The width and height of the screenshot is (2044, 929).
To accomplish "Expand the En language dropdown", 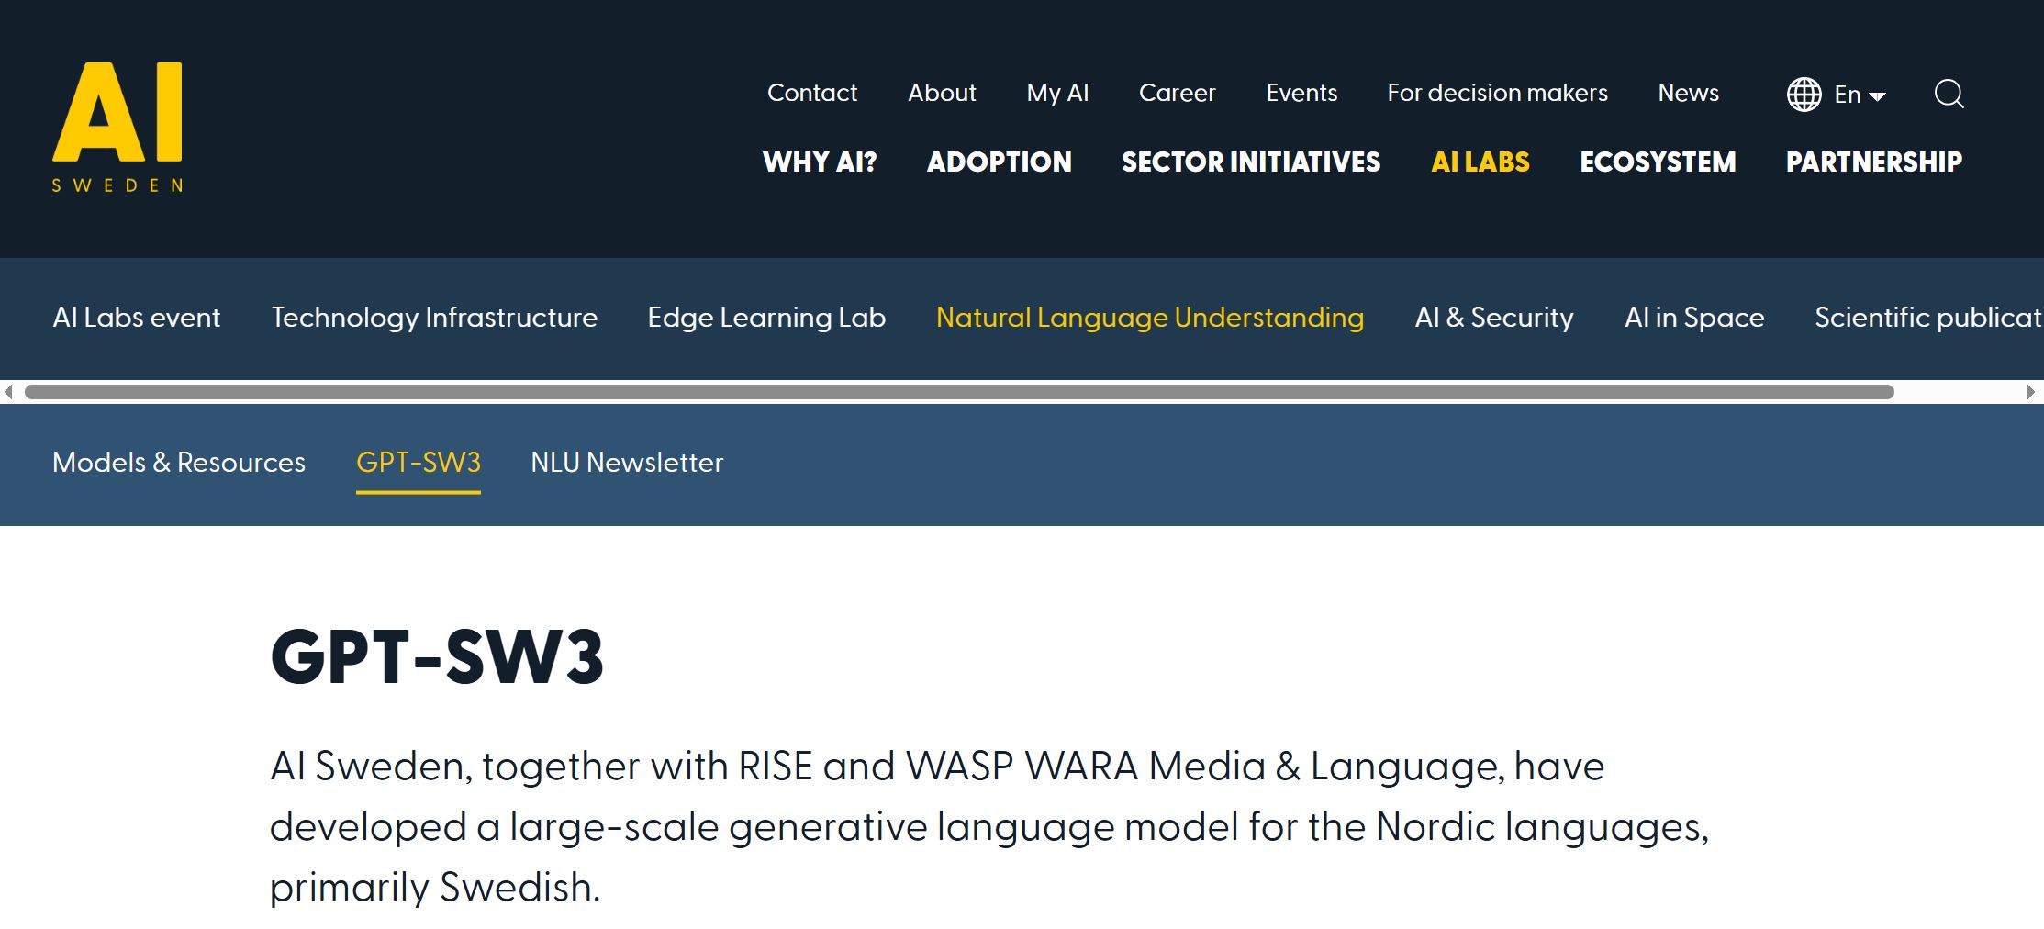I will [1860, 95].
